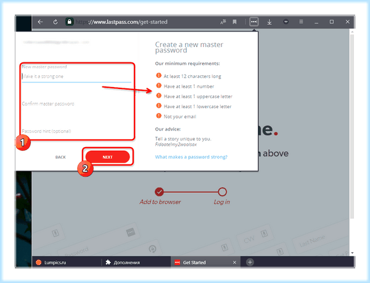This screenshot has height=283, width=370.
Task: Open the page translation icon
Action: 223,22
